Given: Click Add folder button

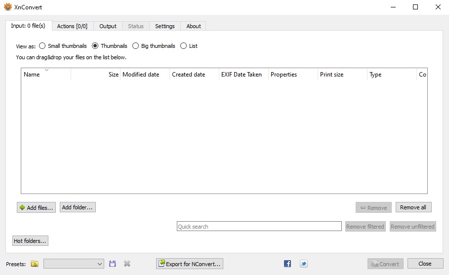Looking at the screenshot, I should coord(78,207).
